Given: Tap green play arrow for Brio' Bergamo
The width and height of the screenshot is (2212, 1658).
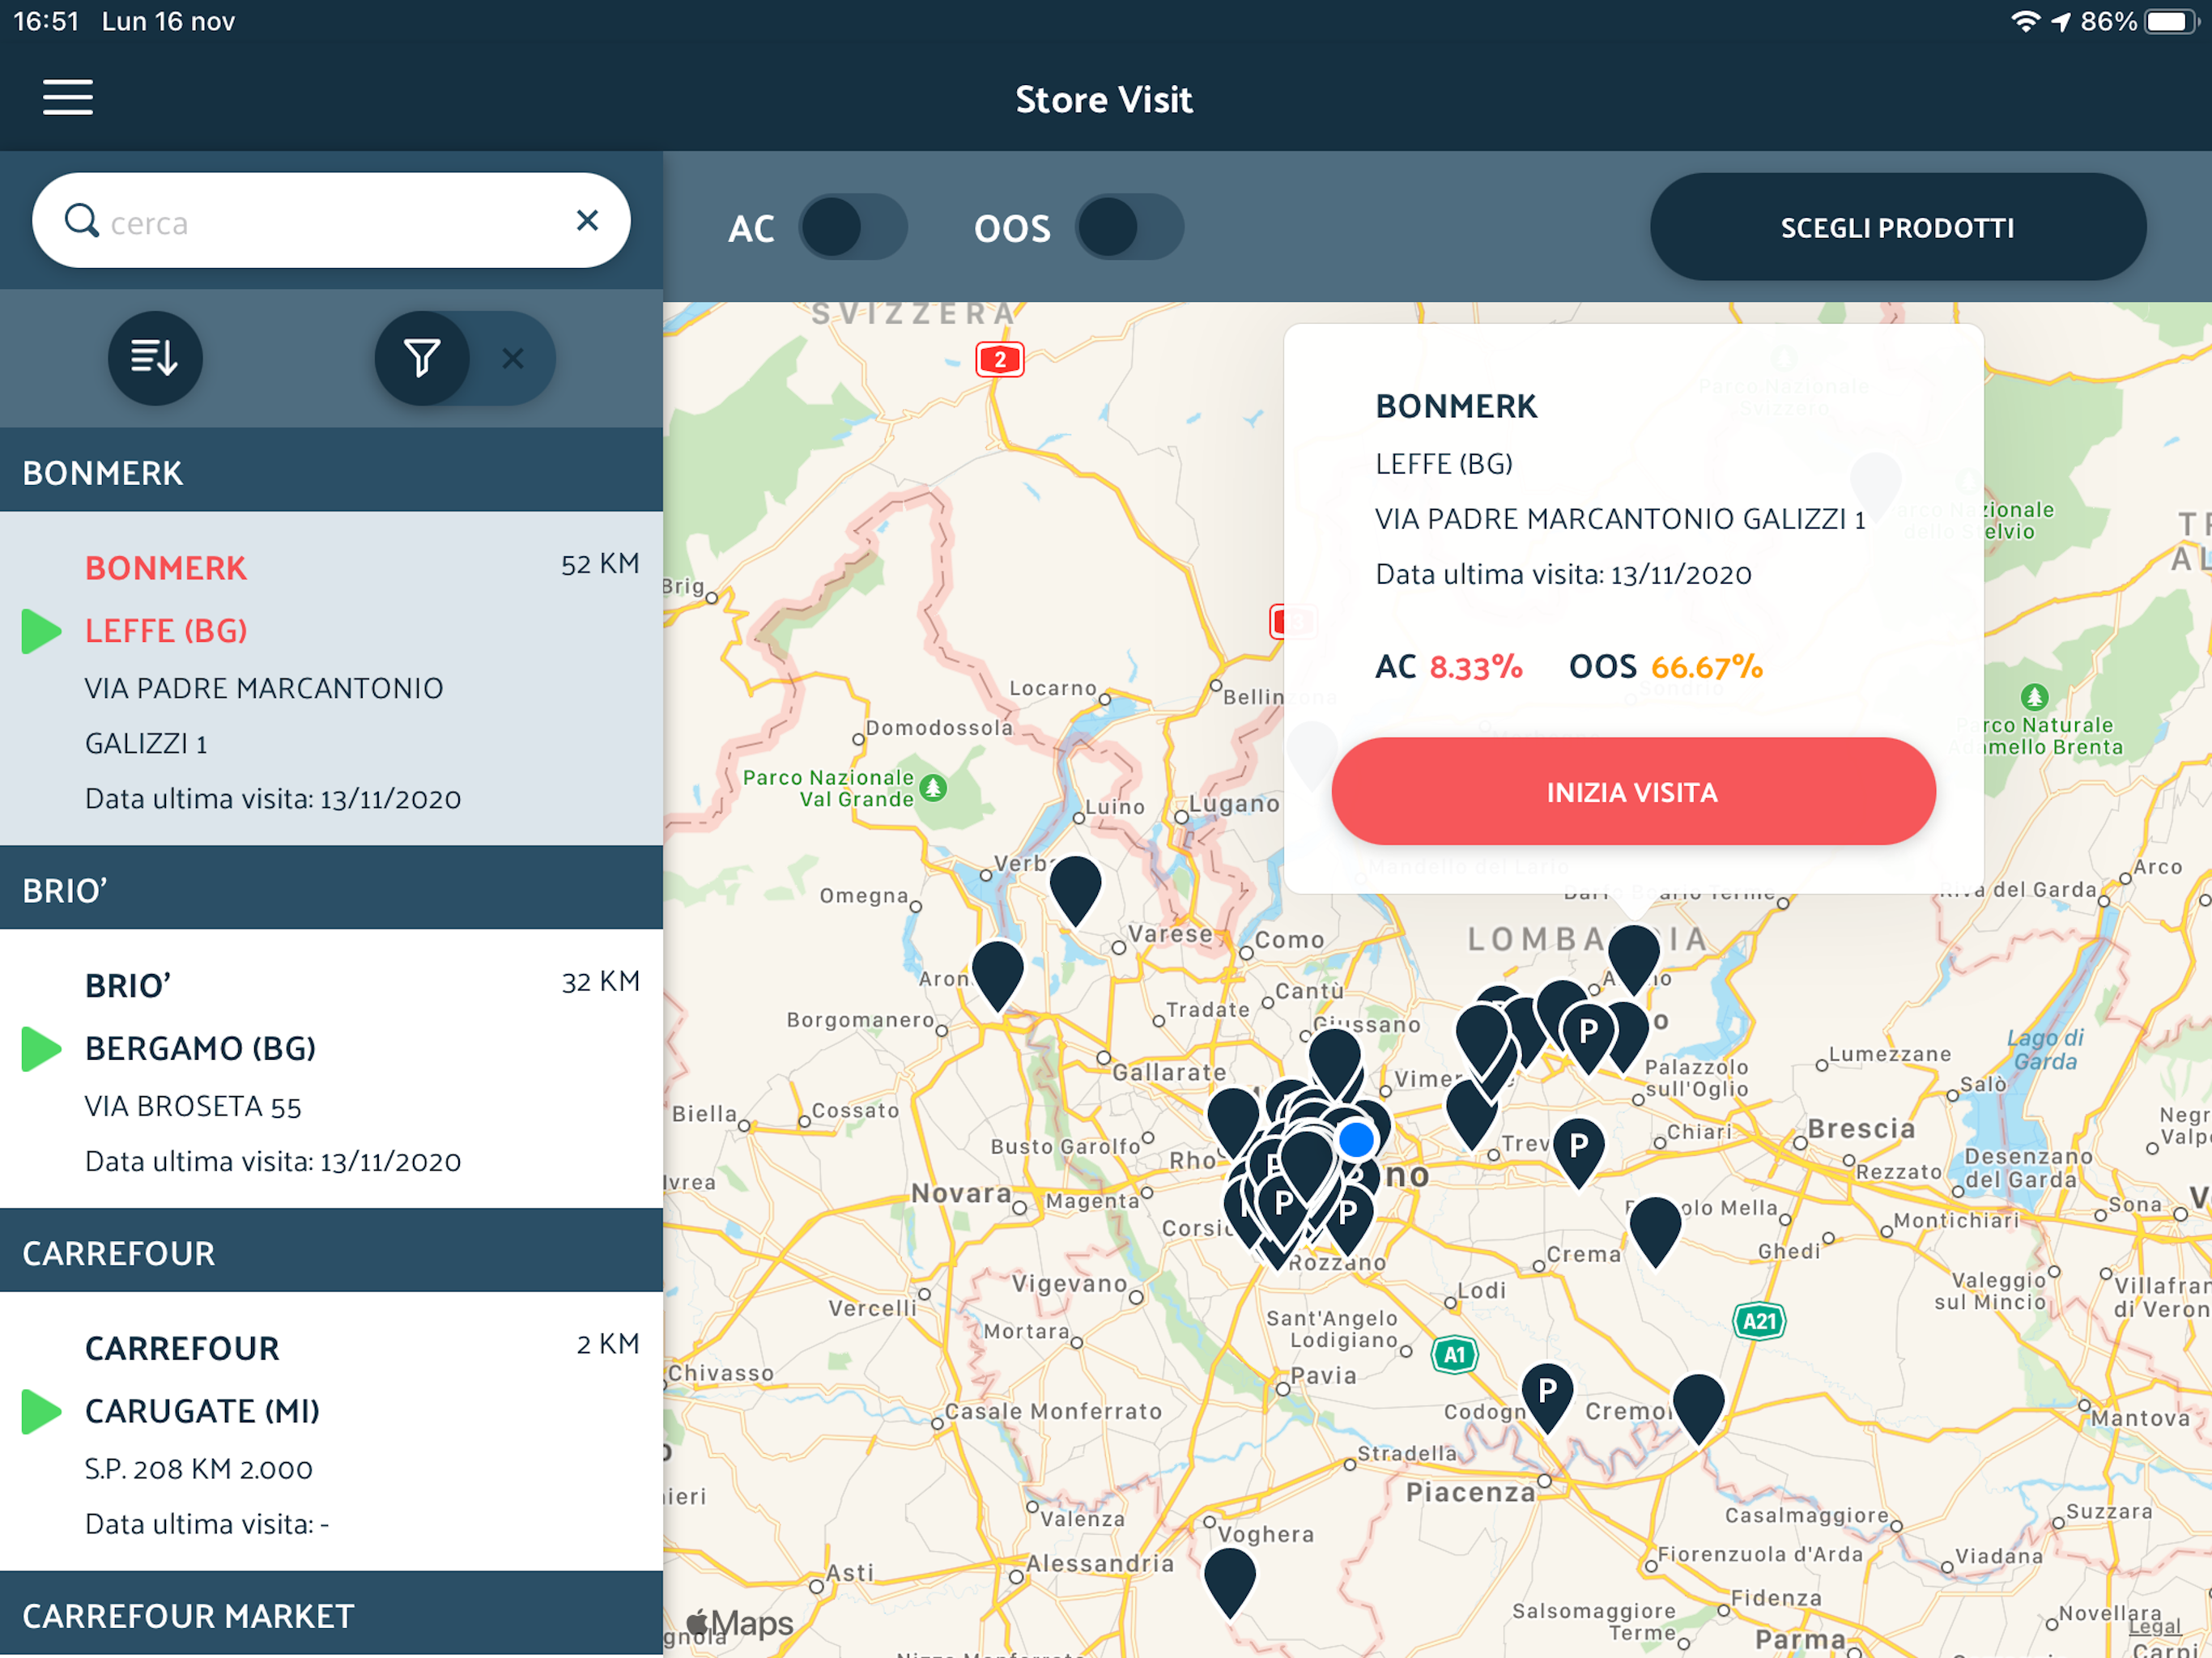Looking at the screenshot, I should [x=41, y=1048].
